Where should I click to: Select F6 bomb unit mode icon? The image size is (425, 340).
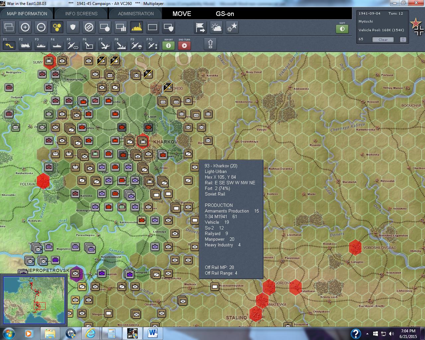click(x=89, y=45)
